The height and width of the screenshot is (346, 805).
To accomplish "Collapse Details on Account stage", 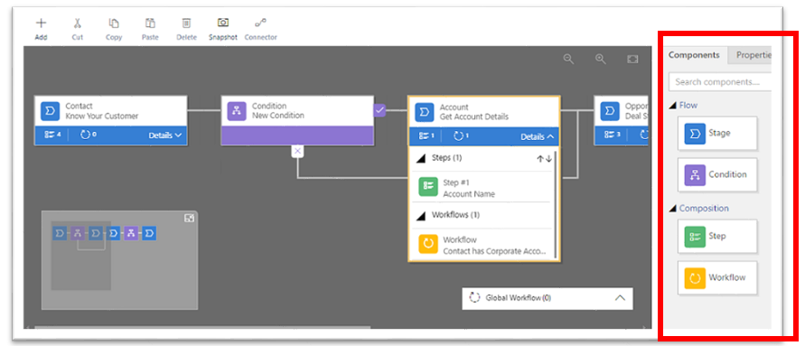I will pyautogui.click(x=538, y=137).
